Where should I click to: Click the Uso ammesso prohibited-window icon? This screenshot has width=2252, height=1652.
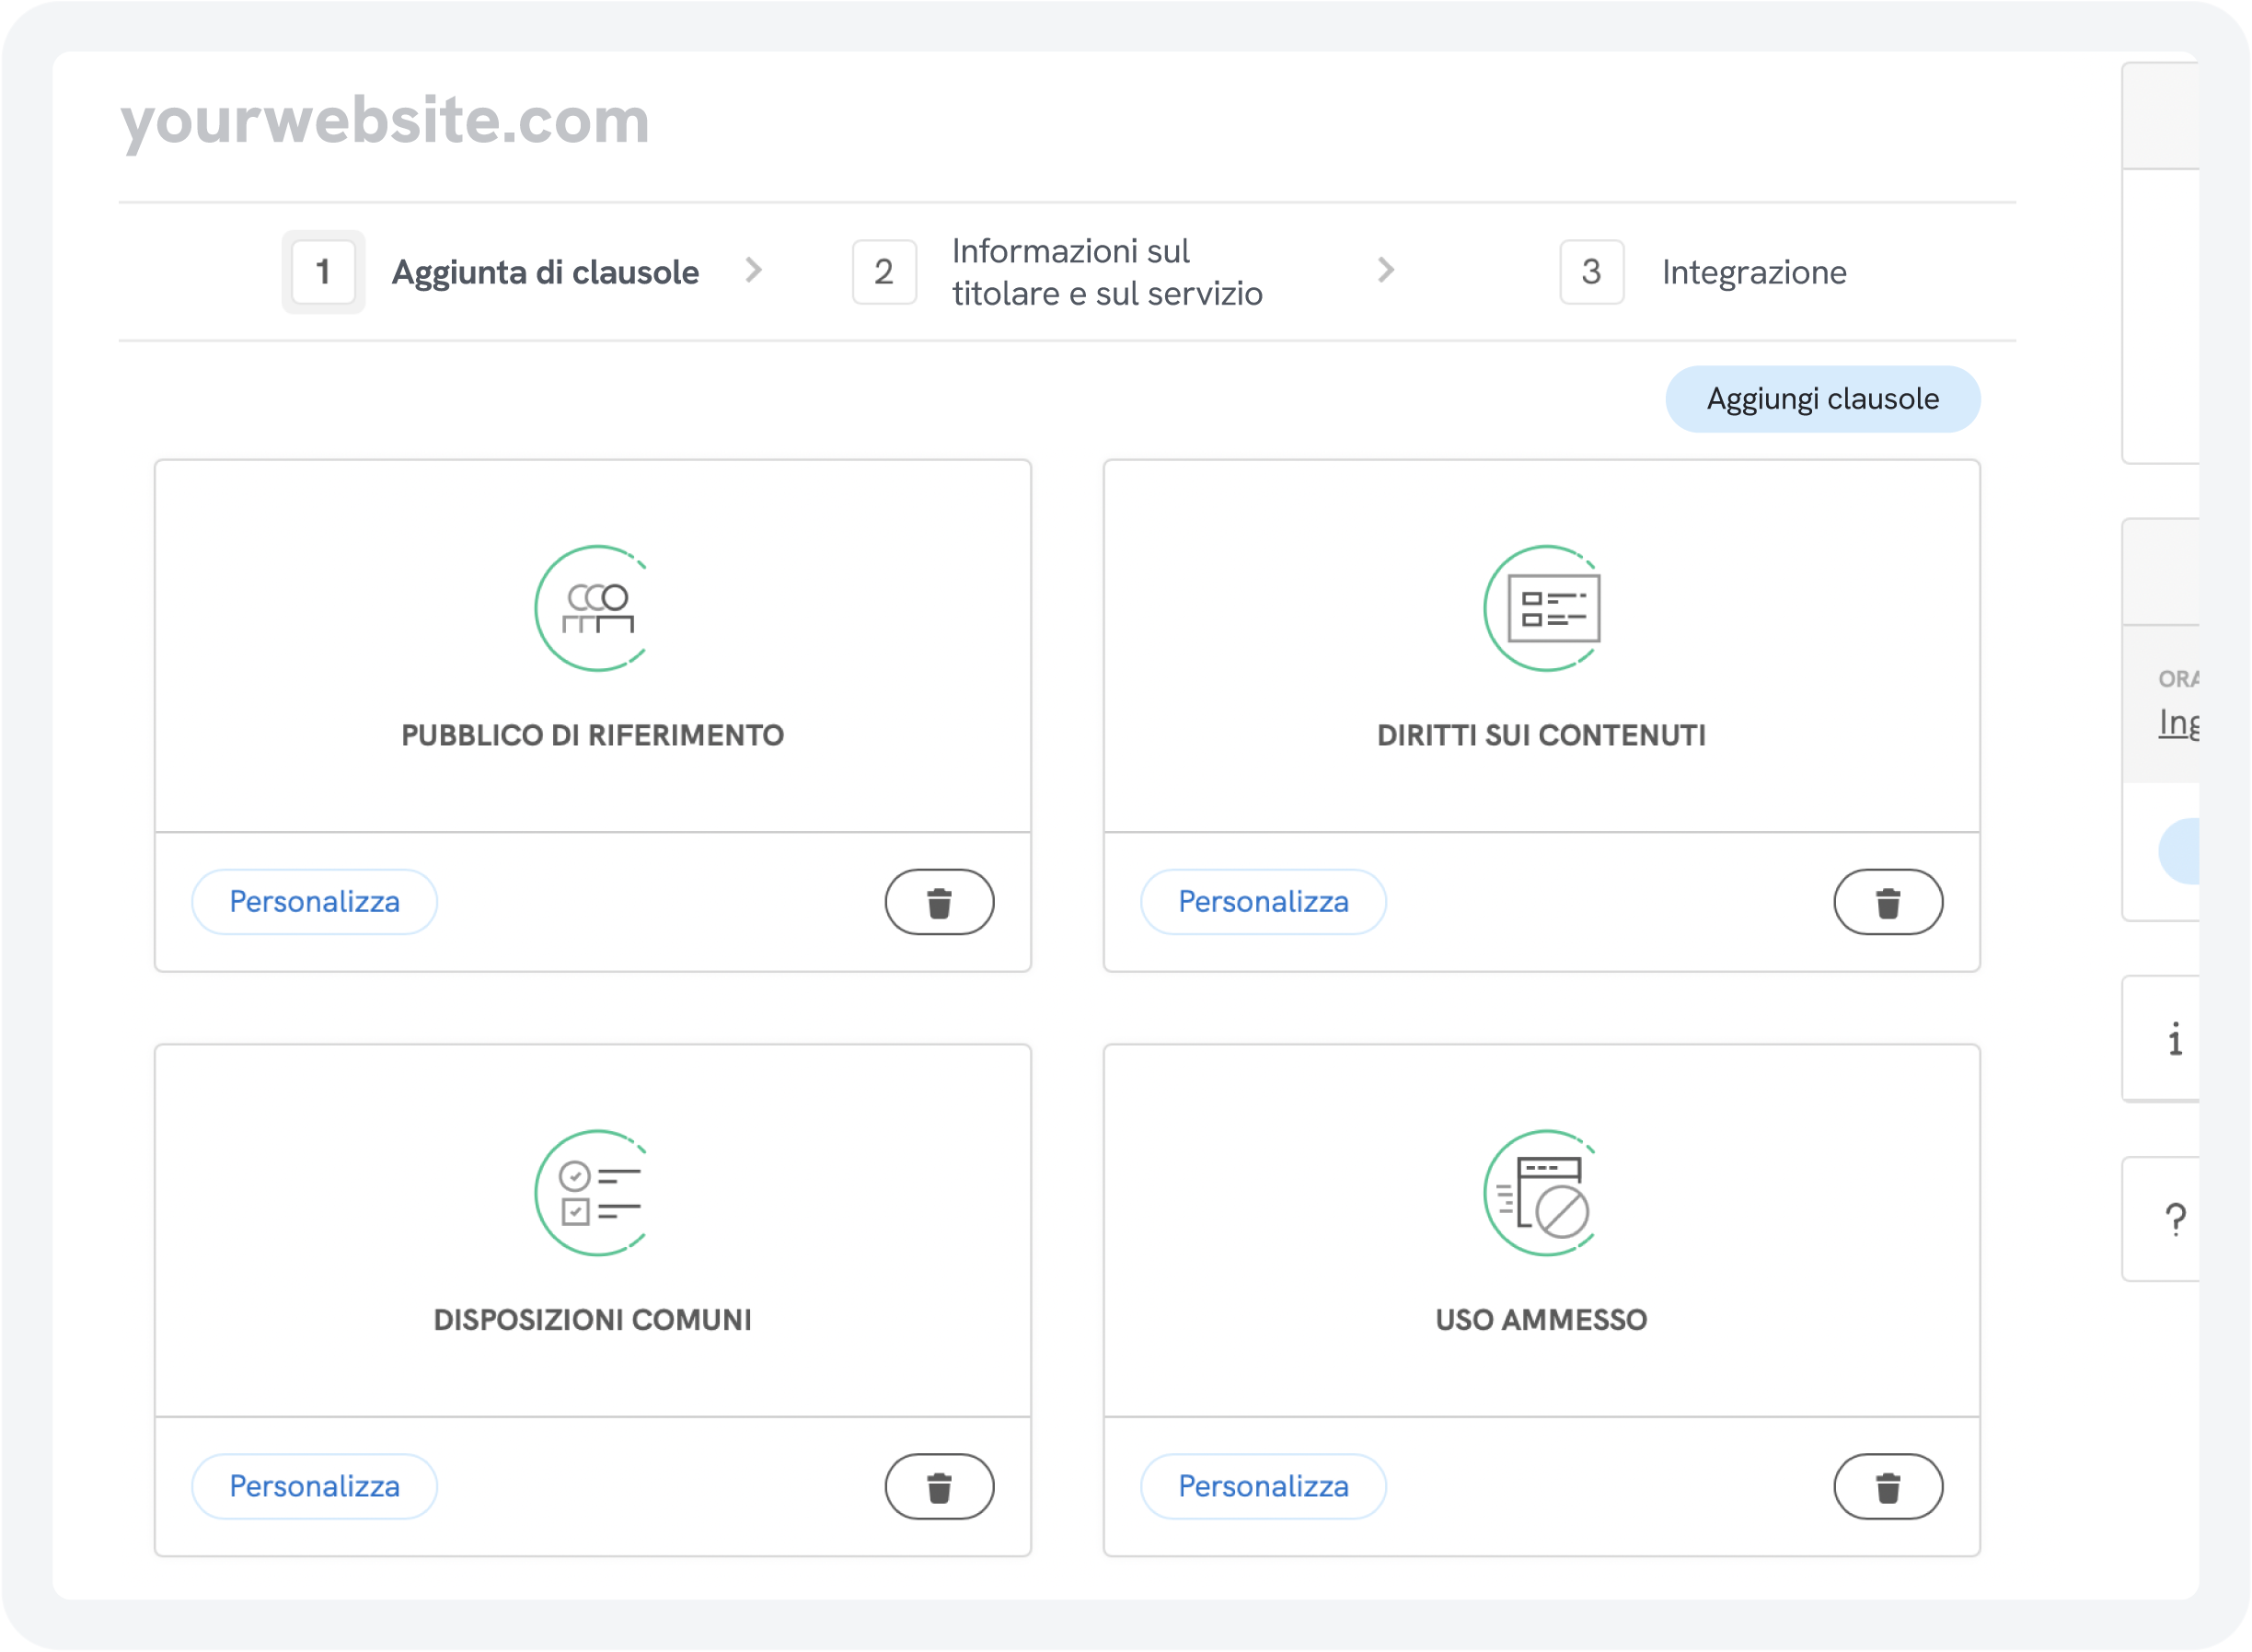point(1545,1193)
